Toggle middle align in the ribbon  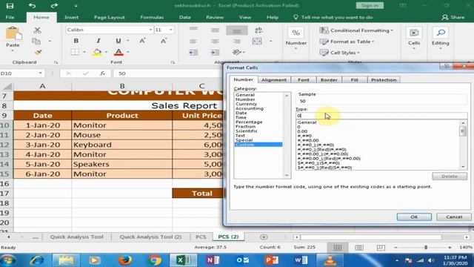pyautogui.click(x=215, y=30)
